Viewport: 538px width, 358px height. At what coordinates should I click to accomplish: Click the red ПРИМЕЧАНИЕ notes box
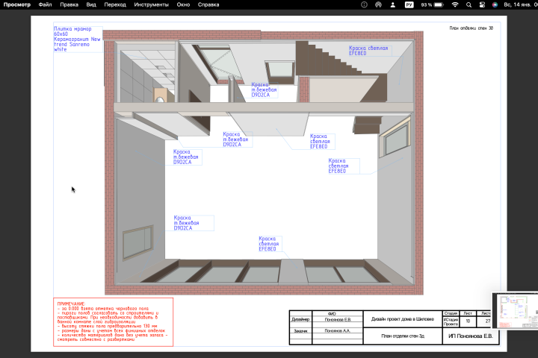(114, 322)
